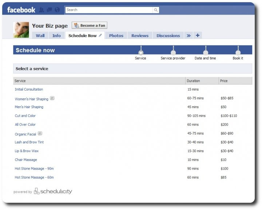Select the Book it step marker
Image resolution: width=262 pixels, height=210 pixels.
[x=238, y=53]
